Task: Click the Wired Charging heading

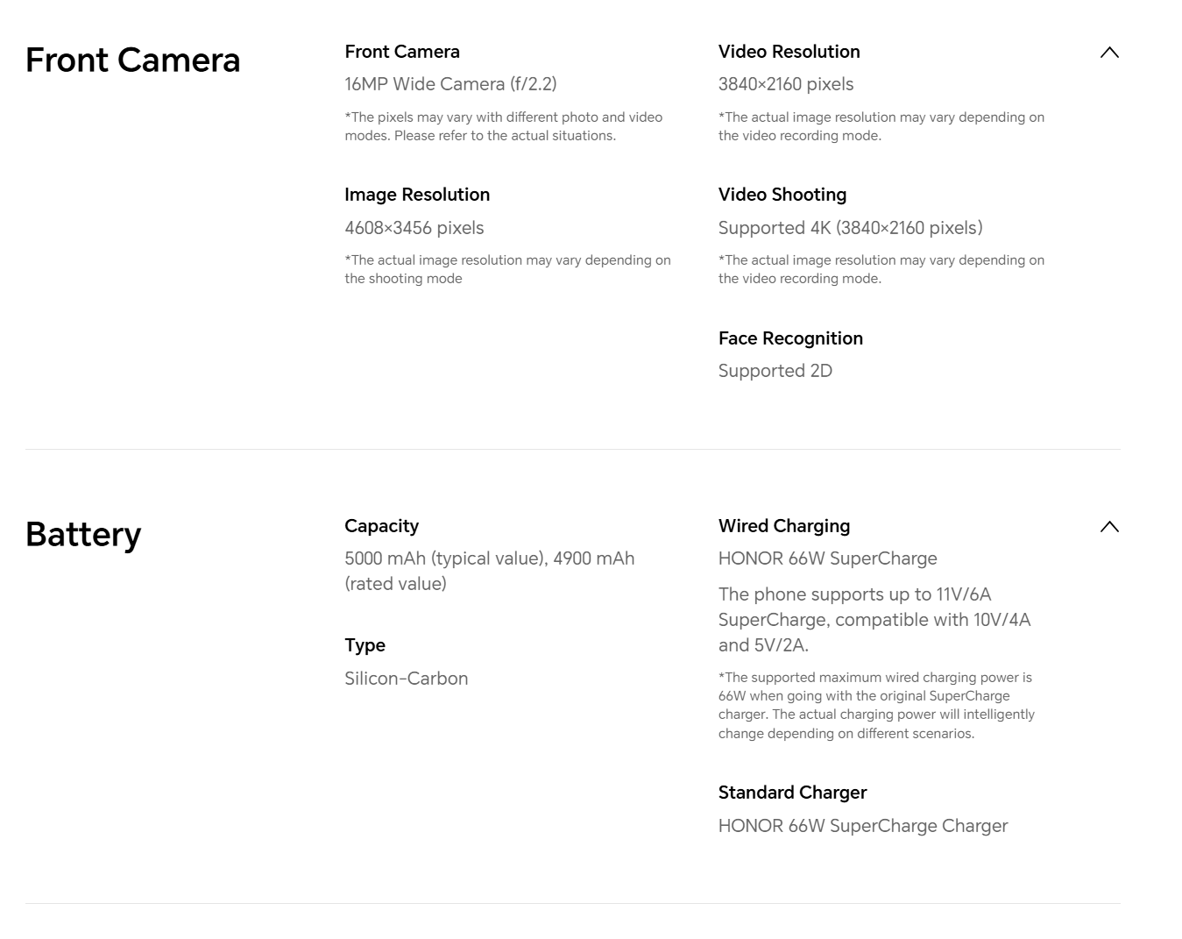Action: 783,526
